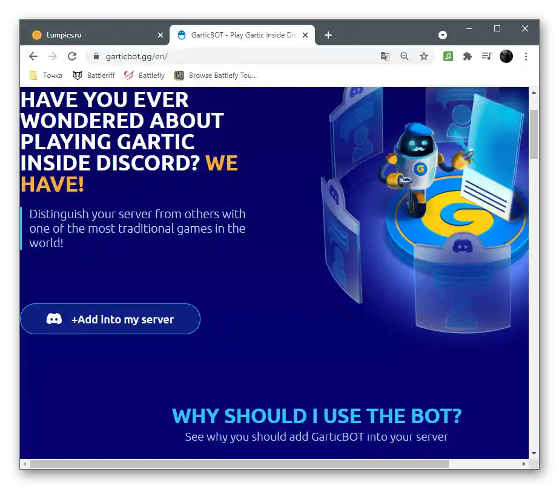559x489 pixels.
Task: Click +Add into my server button
Action: (x=110, y=319)
